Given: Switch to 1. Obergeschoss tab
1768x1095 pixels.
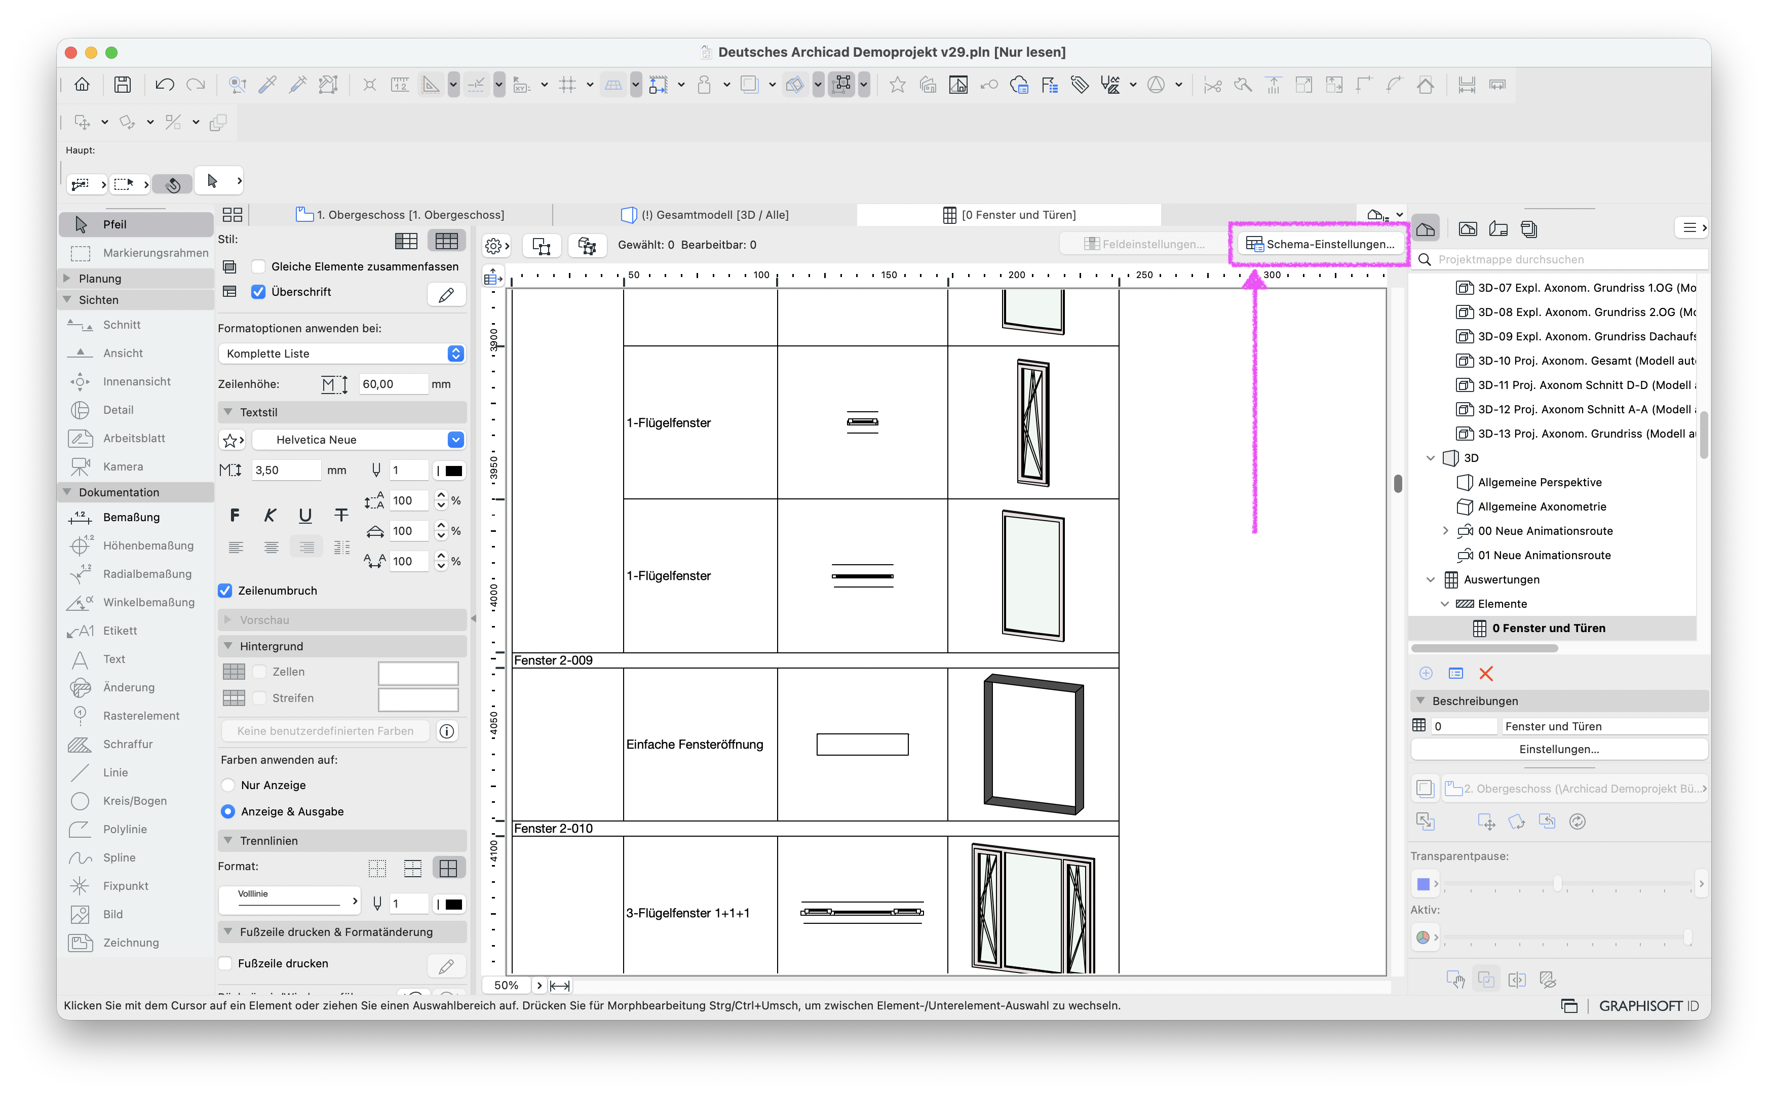Looking at the screenshot, I should [401, 215].
